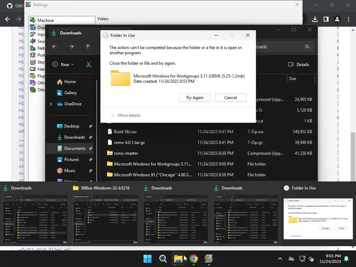This screenshot has width=356, height=267.
Task: Expand OneDrive tree node chevron
Action: (x=51, y=104)
